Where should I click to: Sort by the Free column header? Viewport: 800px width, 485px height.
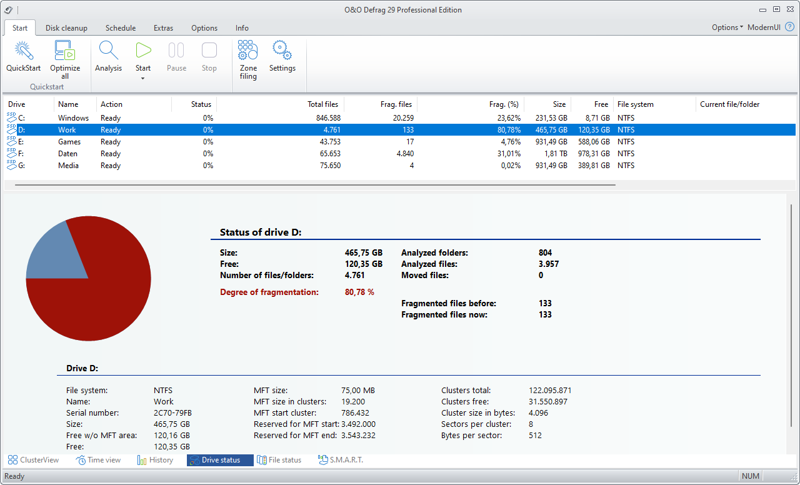click(x=592, y=104)
